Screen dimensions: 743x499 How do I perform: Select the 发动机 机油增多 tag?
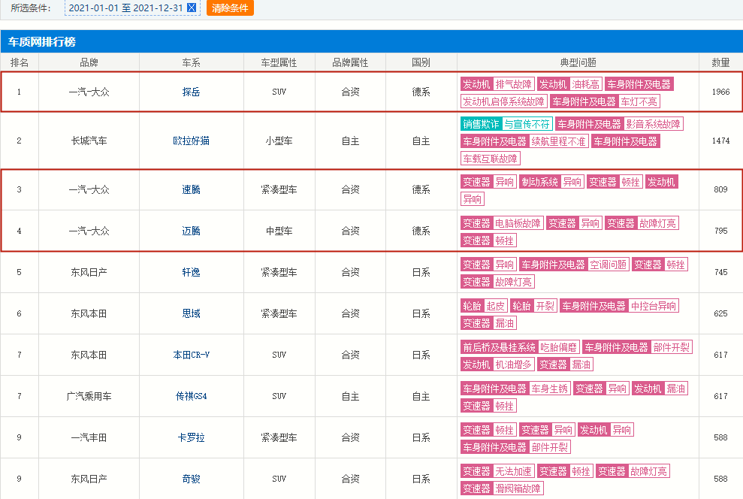click(497, 364)
